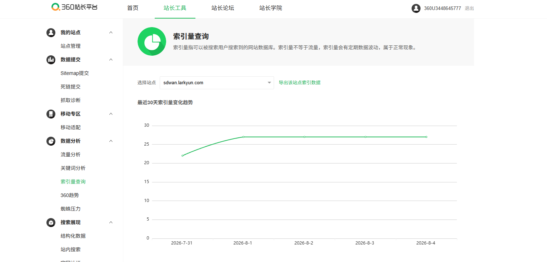Click the 我的站点 person icon
Viewport: 547px width, 262px height.
point(51,32)
